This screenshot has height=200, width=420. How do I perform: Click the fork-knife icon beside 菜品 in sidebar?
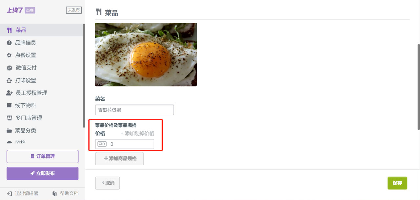pyautogui.click(x=9, y=30)
